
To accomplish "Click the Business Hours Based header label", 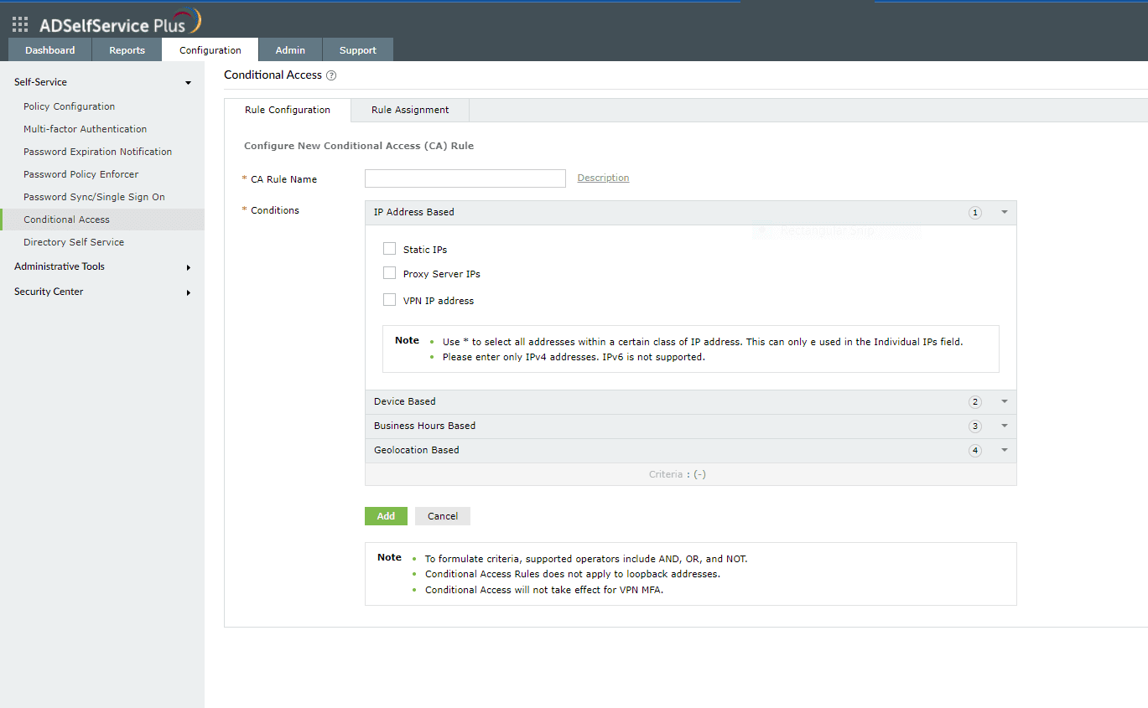I will click(x=425, y=426).
